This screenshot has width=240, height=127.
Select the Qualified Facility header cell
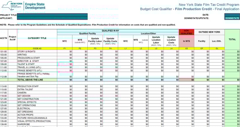[x=87, y=33]
